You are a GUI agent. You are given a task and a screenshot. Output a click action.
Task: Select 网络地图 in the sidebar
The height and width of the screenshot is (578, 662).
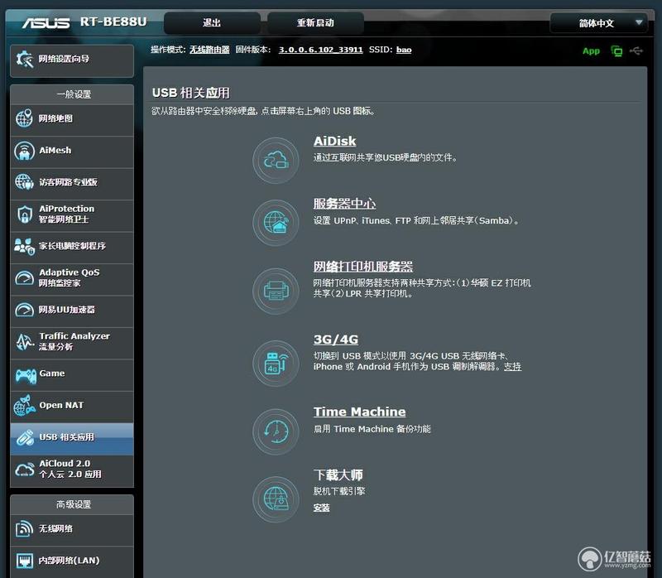pos(72,118)
